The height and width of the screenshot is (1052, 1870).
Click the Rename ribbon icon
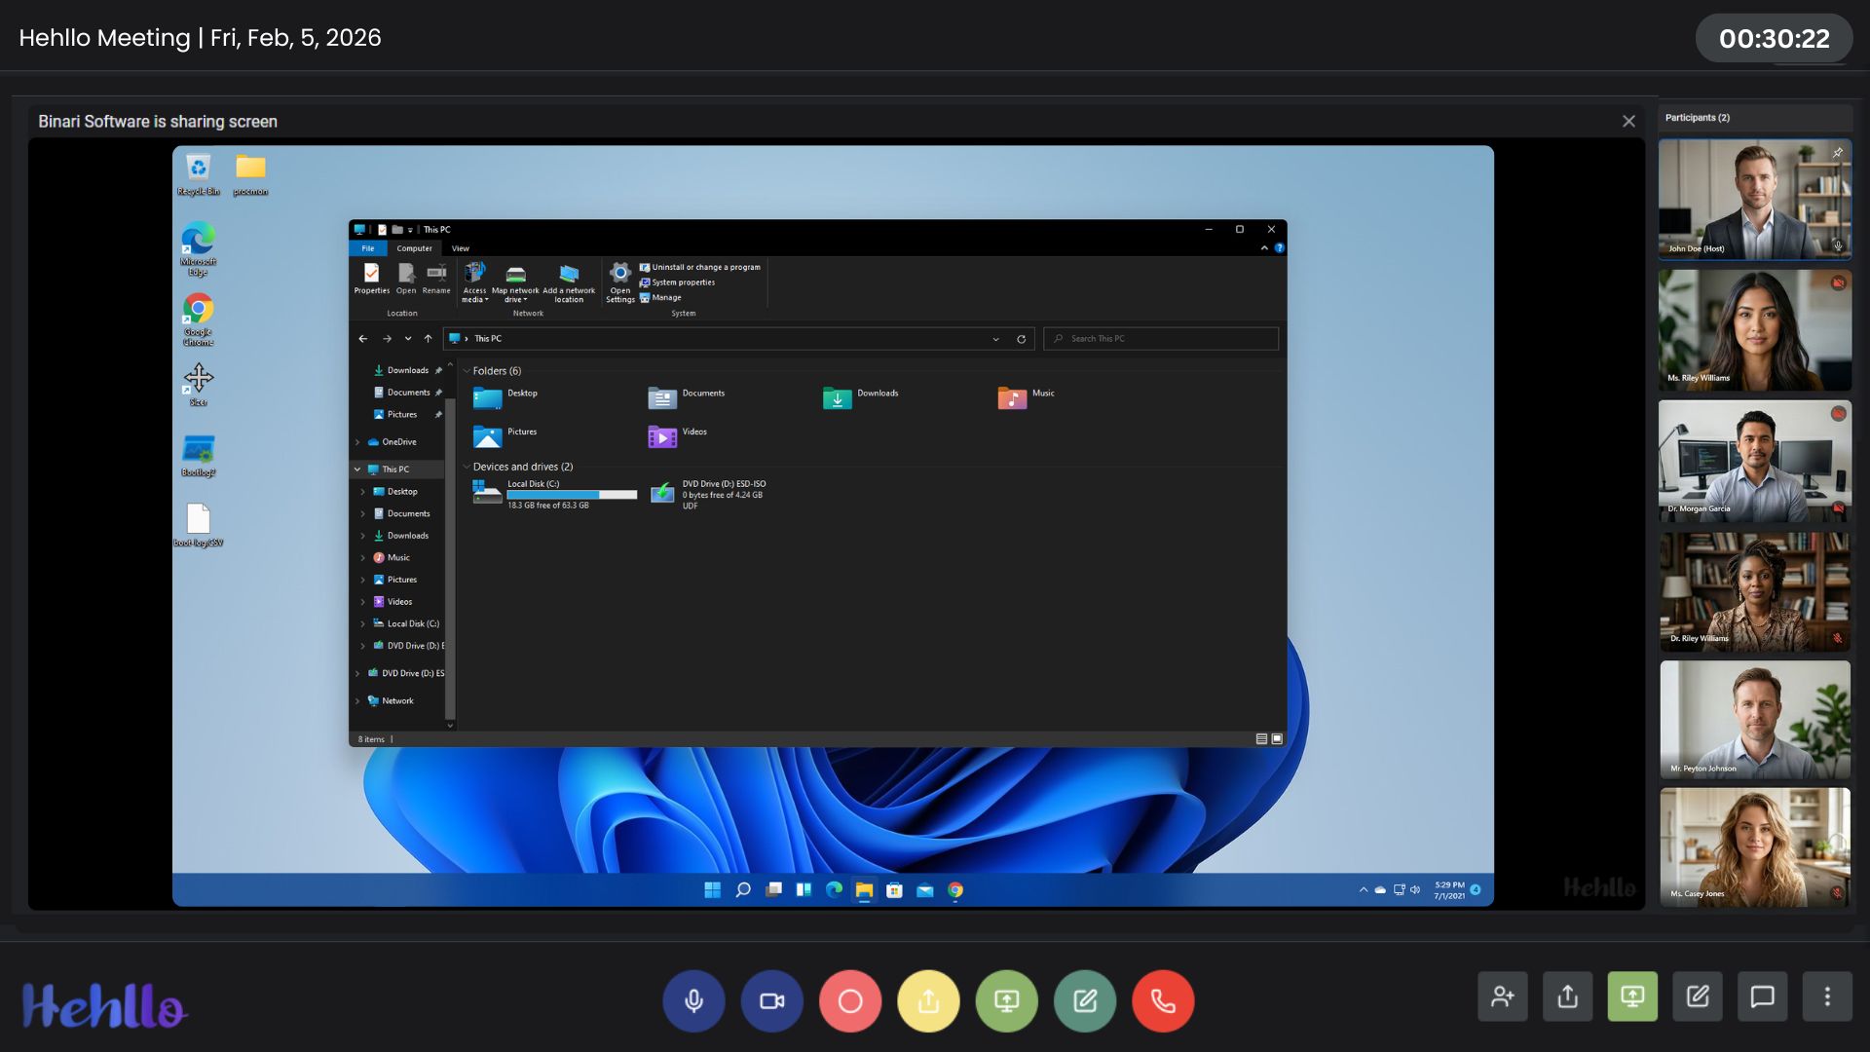tap(436, 279)
